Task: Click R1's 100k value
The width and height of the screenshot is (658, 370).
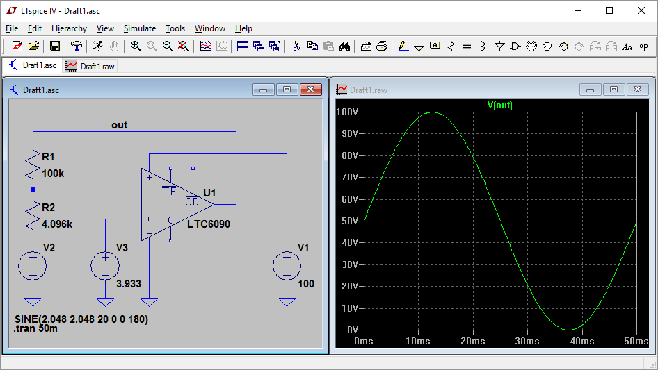Action: point(53,174)
